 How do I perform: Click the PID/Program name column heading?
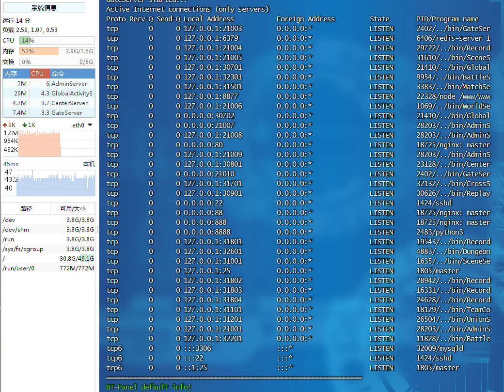[447, 18]
